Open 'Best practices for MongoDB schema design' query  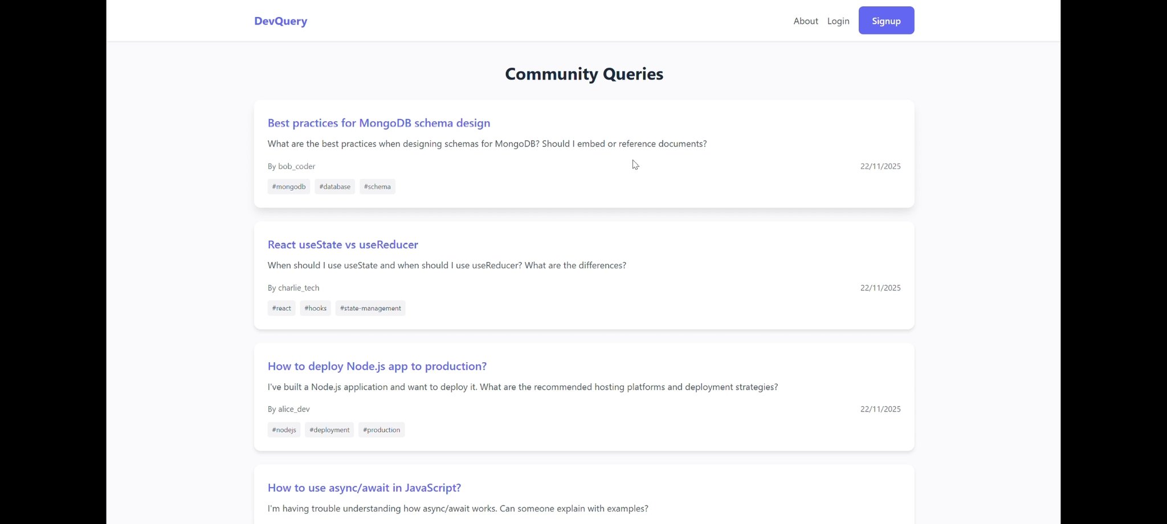tap(378, 123)
